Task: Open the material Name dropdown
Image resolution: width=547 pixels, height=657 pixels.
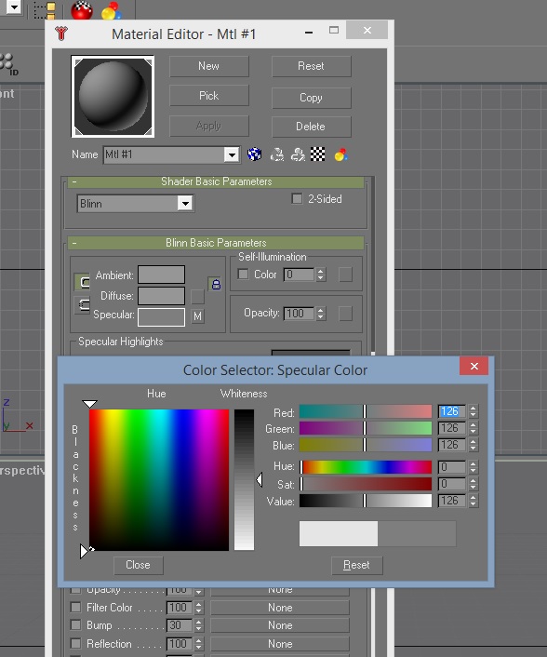Action: [x=232, y=155]
